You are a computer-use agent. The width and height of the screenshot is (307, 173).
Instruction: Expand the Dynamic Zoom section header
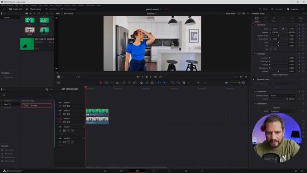click(263, 79)
